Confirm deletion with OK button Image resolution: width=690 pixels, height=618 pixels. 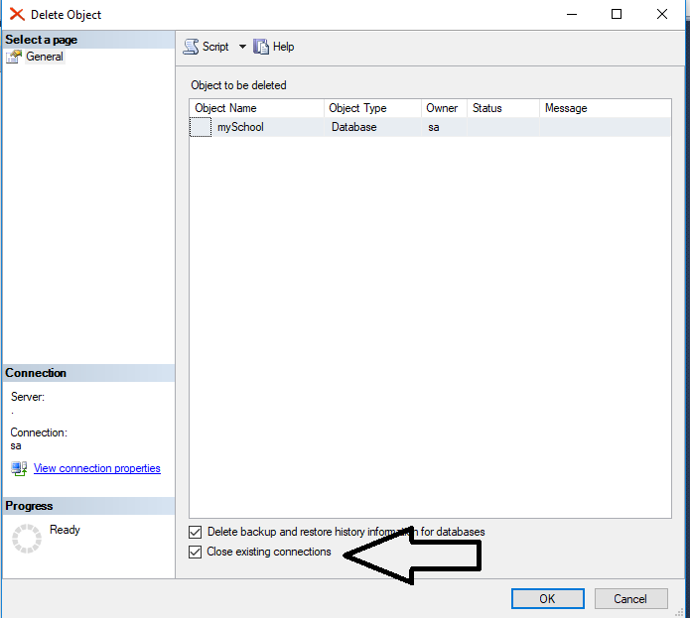point(547,599)
